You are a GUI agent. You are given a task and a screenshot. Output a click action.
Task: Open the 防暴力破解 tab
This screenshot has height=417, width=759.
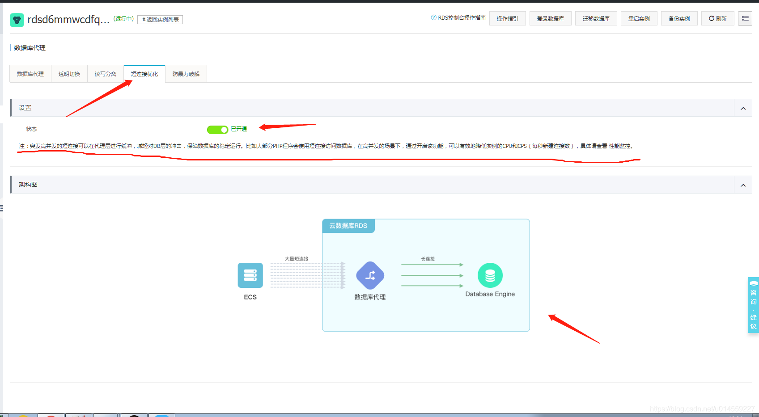coord(186,74)
